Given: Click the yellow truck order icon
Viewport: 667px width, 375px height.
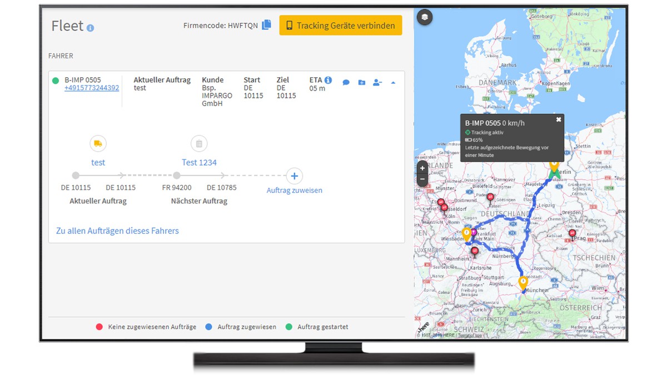Looking at the screenshot, I should 98,144.
